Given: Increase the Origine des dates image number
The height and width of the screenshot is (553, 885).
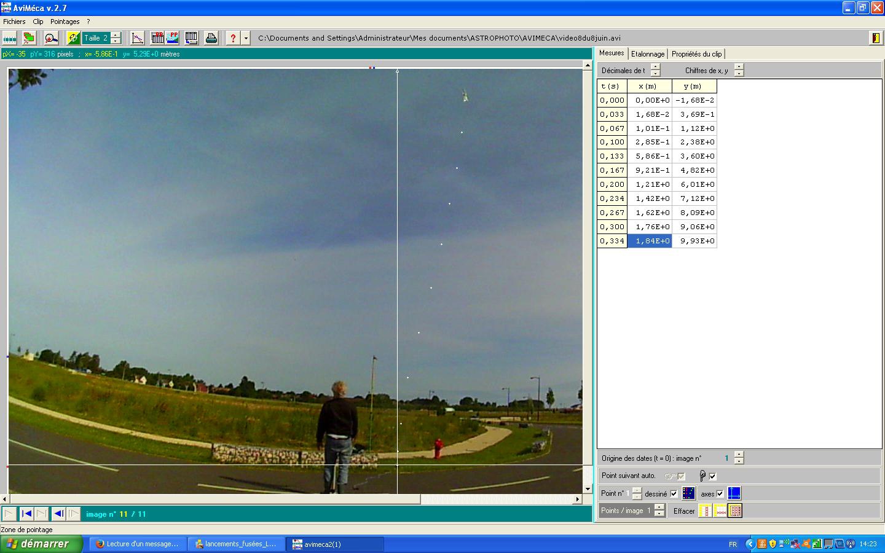Looking at the screenshot, I should tap(739, 455).
